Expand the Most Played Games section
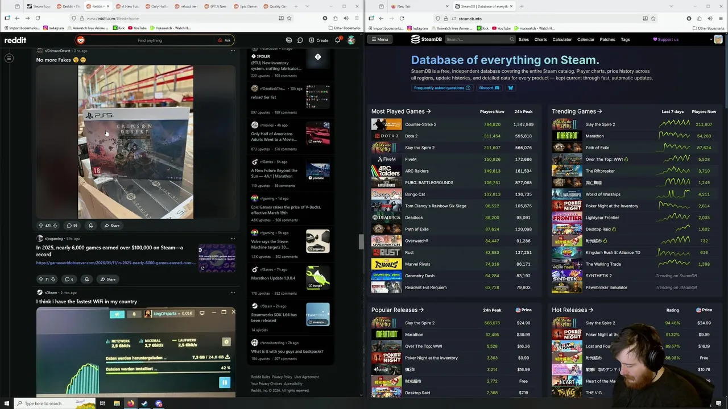Screen dimensions: 728x409 point(401,111)
